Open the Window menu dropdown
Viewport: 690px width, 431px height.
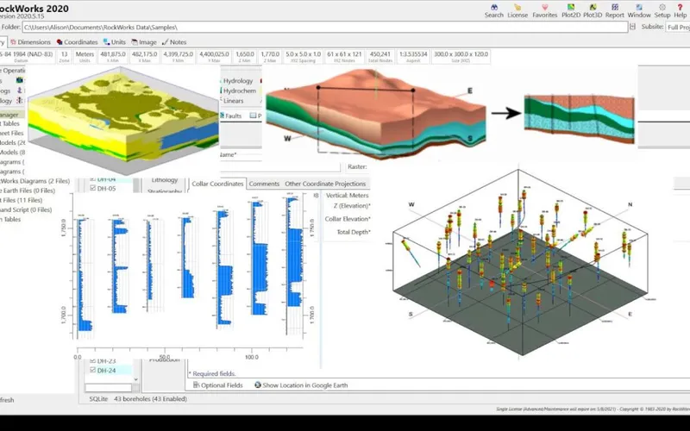point(639,11)
